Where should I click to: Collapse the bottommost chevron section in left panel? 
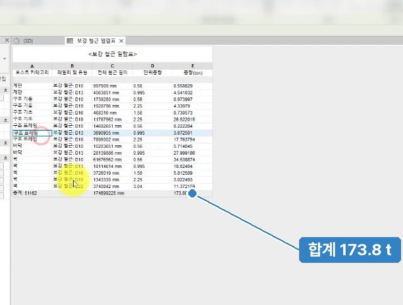tap(6, 158)
